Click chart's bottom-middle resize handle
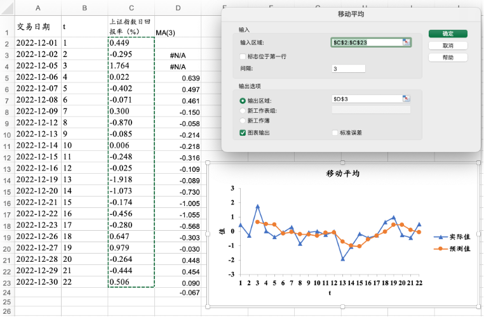484x317 pixels. click(344, 308)
